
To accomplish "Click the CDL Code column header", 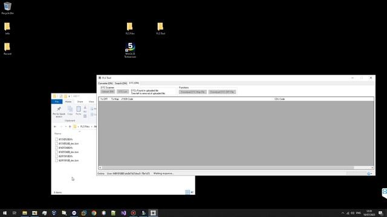I will 279,99.
